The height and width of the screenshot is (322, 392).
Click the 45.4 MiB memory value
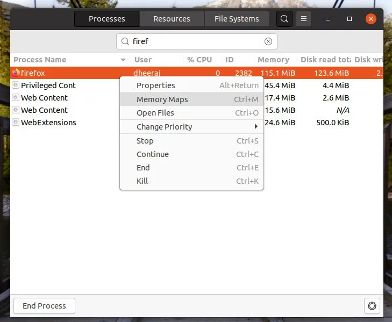click(x=280, y=85)
